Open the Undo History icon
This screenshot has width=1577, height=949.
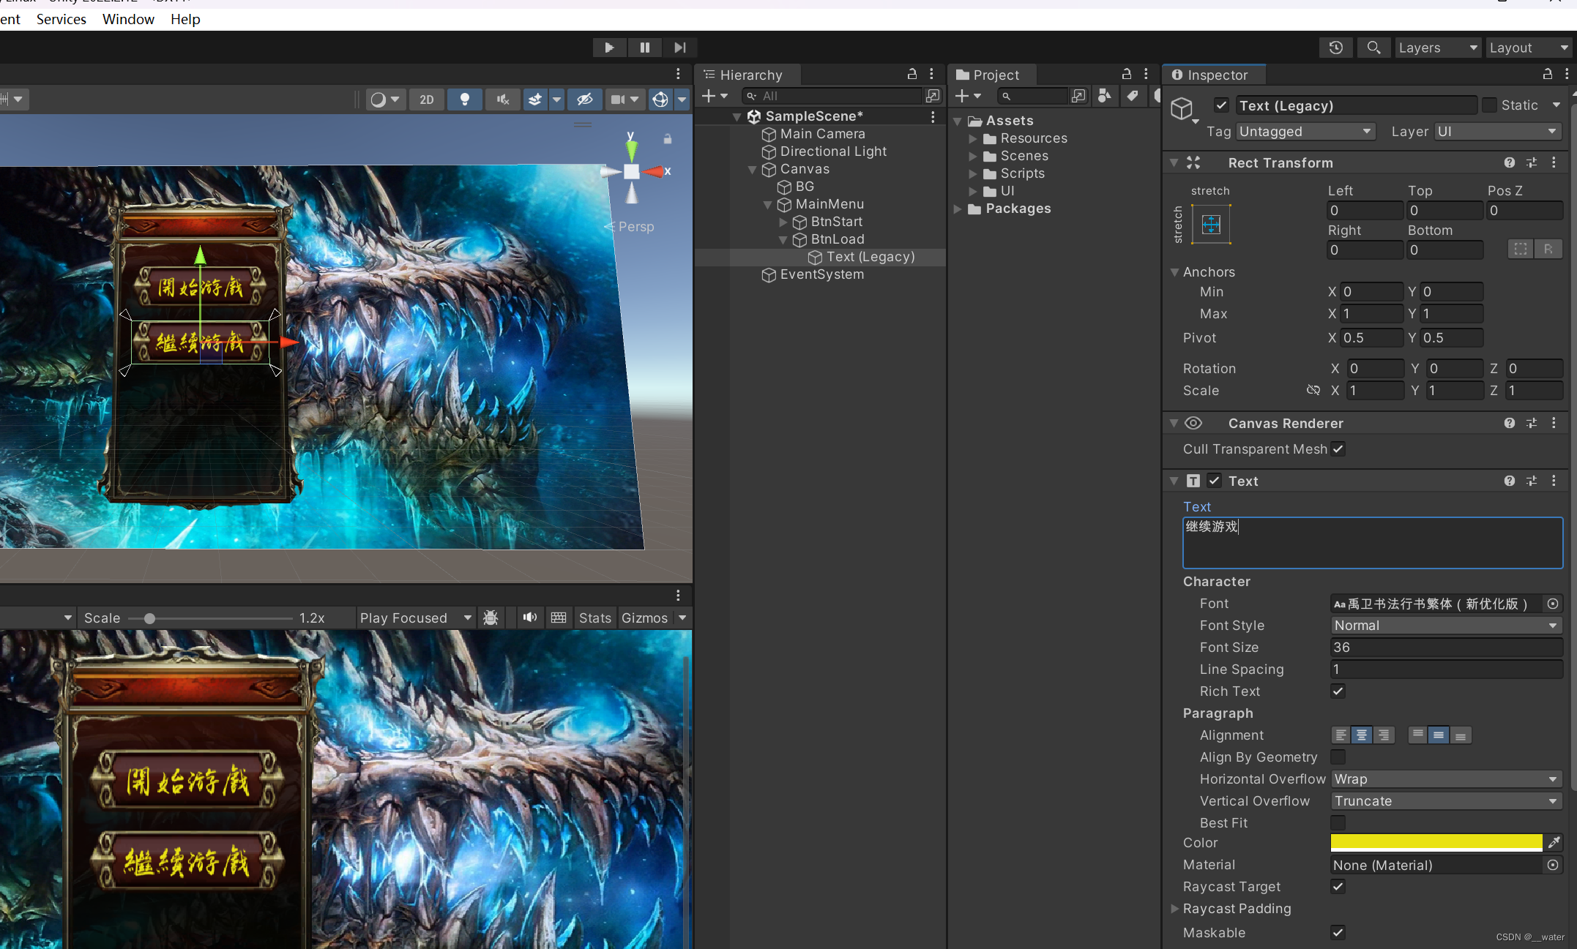pyautogui.click(x=1336, y=48)
